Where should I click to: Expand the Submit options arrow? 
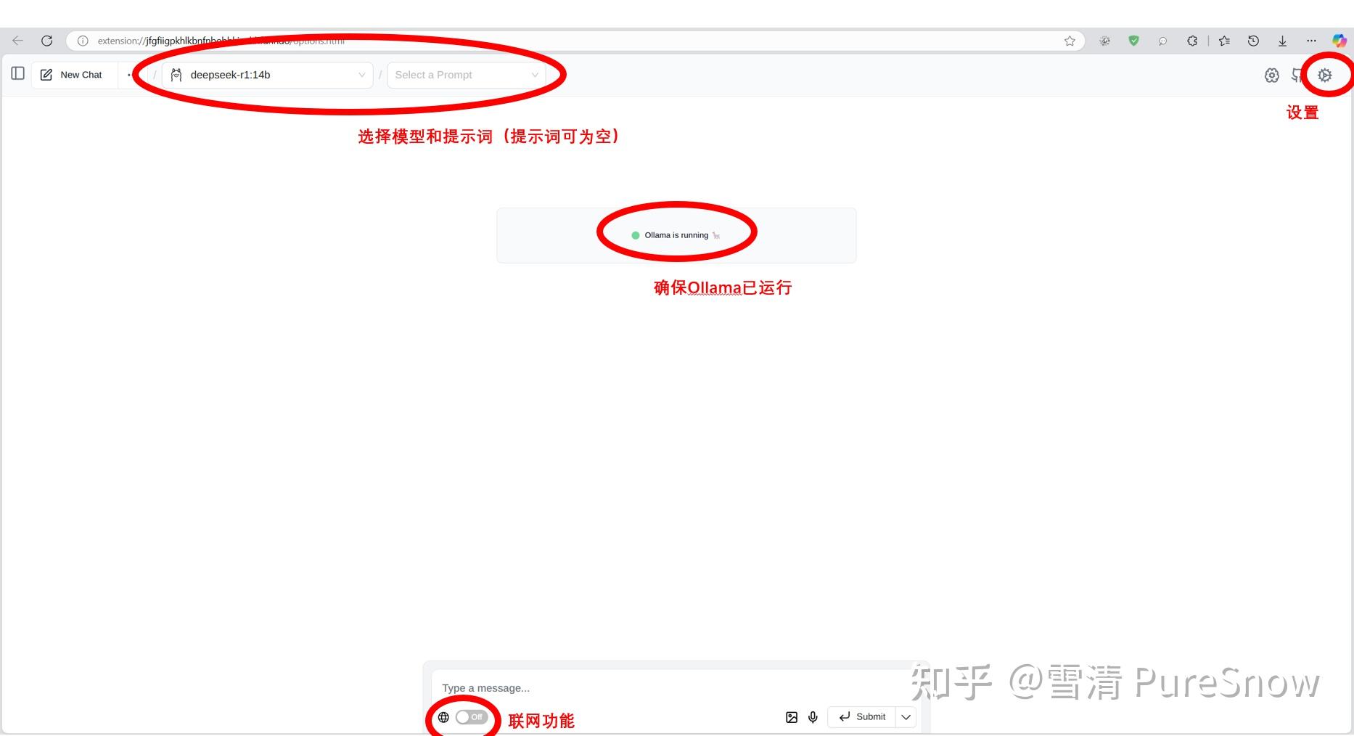click(906, 717)
